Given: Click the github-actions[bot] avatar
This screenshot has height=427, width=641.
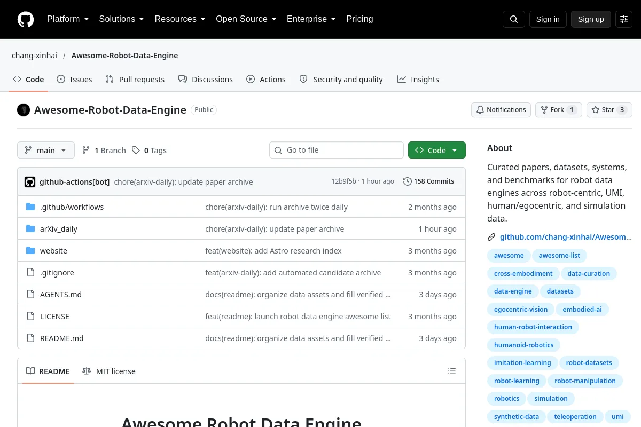Looking at the screenshot, I should coord(30,181).
